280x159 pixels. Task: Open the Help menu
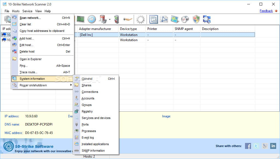click(48, 11)
